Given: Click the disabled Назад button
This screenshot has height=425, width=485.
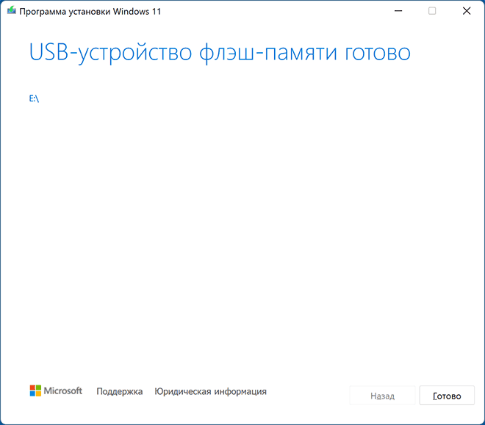Looking at the screenshot, I should (x=382, y=396).
